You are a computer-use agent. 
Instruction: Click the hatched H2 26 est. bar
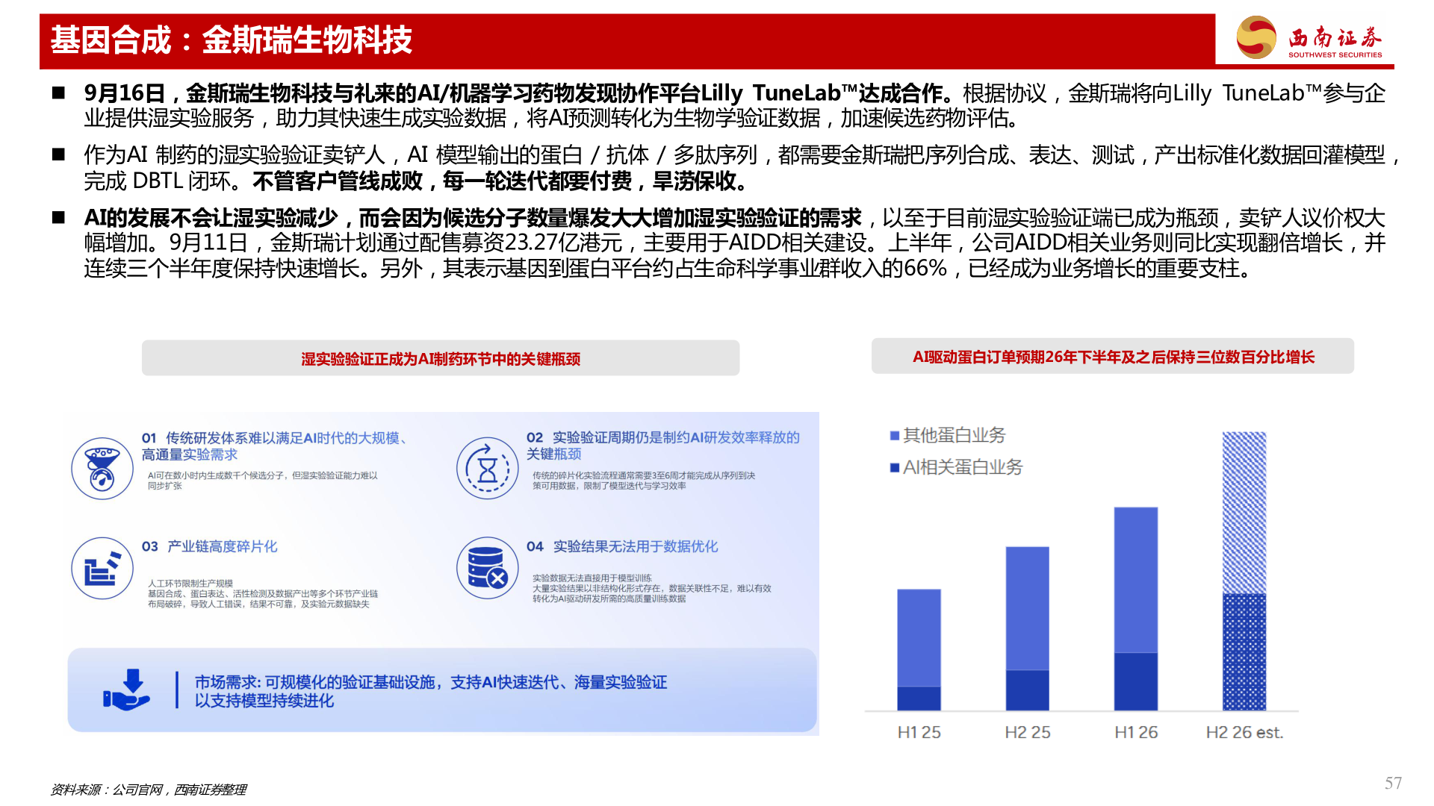(x=1244, y=571)
